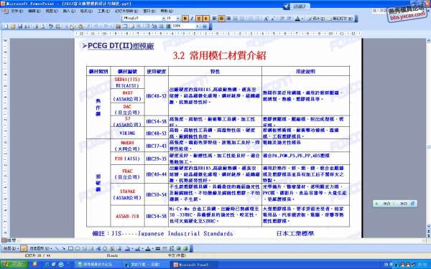
Task: Open the 插入 (Insert) menu
Action: pyautogui.click(x=69, y=11)
